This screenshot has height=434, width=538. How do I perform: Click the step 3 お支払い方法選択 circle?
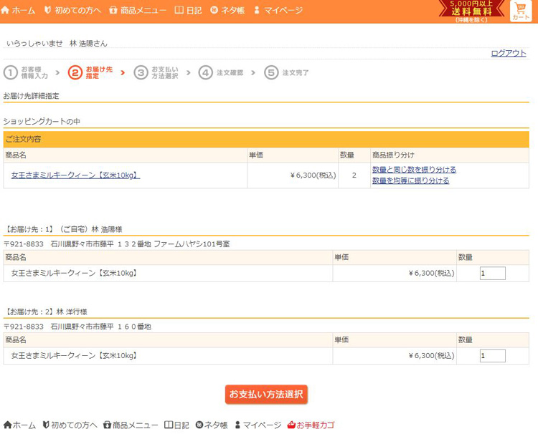point(141,72)
